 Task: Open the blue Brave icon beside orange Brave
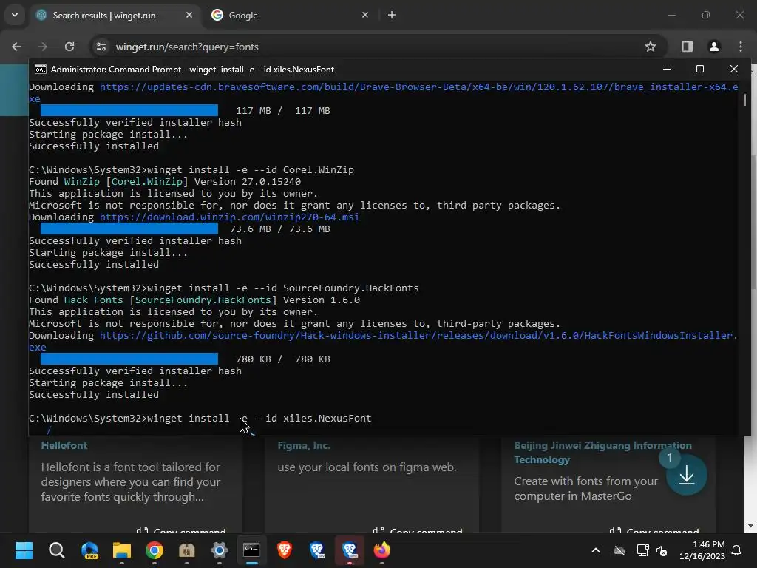point(317,550)
